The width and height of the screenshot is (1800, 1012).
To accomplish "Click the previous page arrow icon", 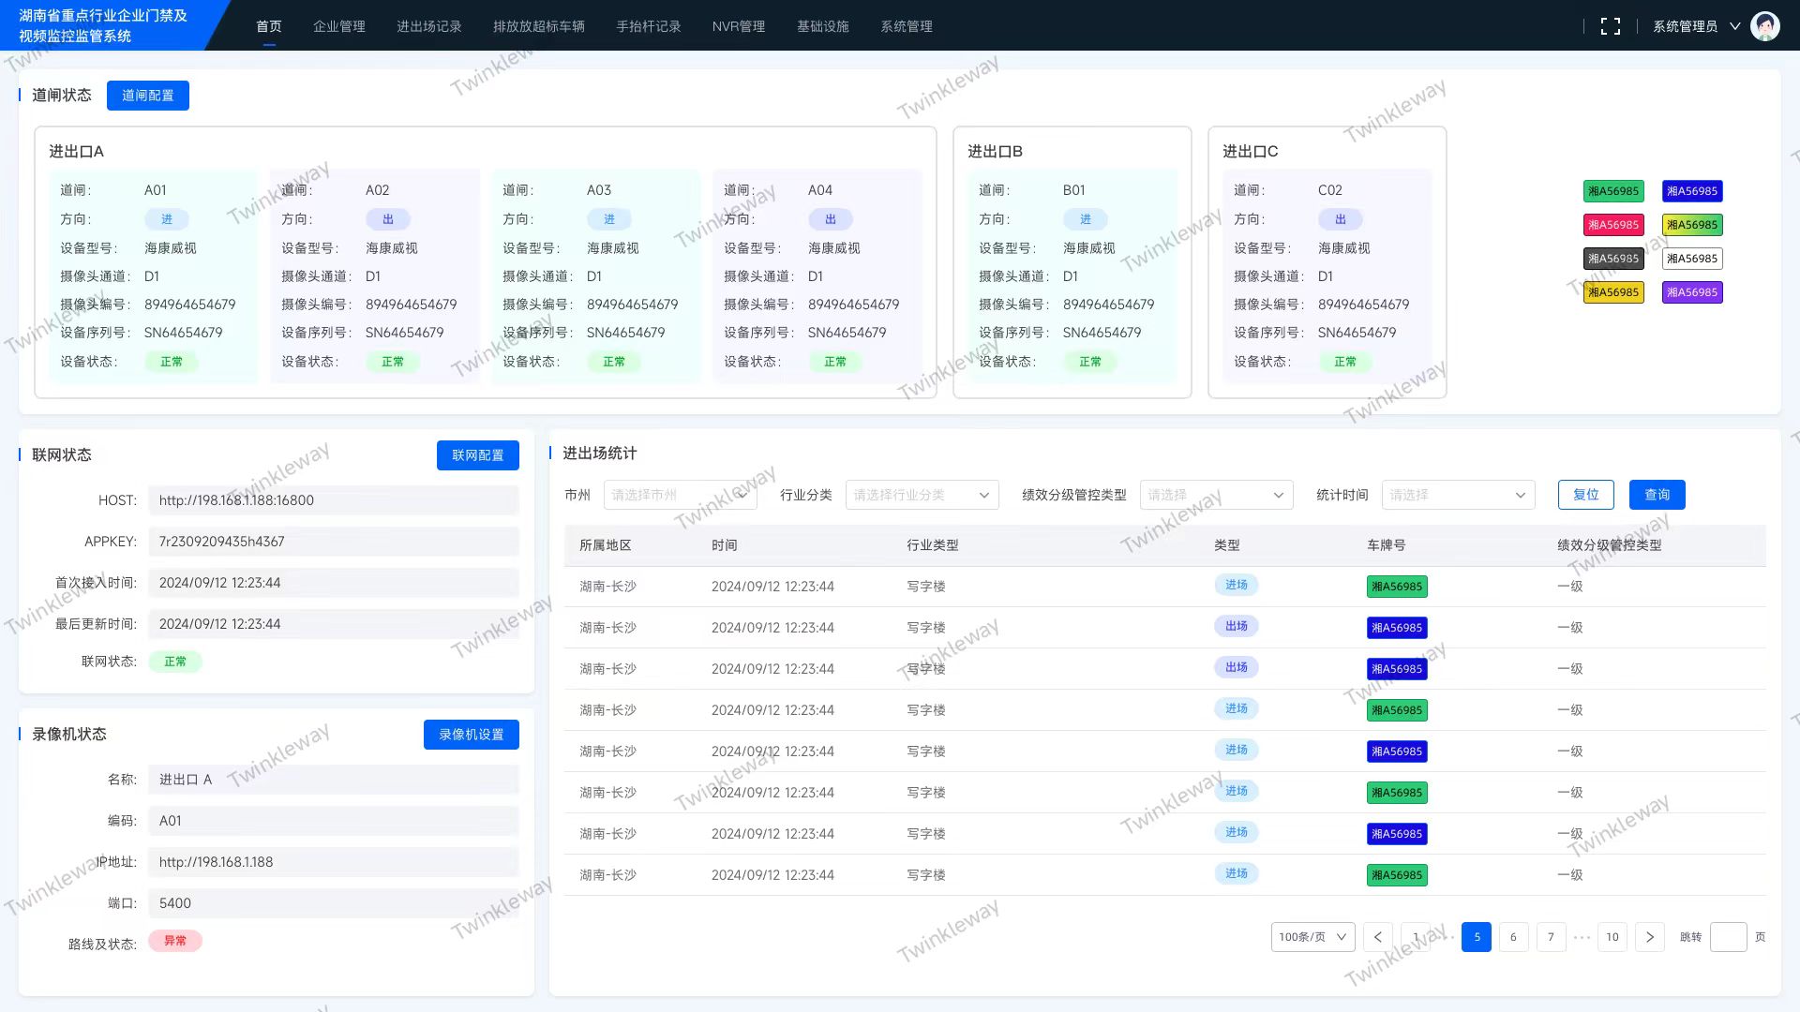I will click(1377, 937).
